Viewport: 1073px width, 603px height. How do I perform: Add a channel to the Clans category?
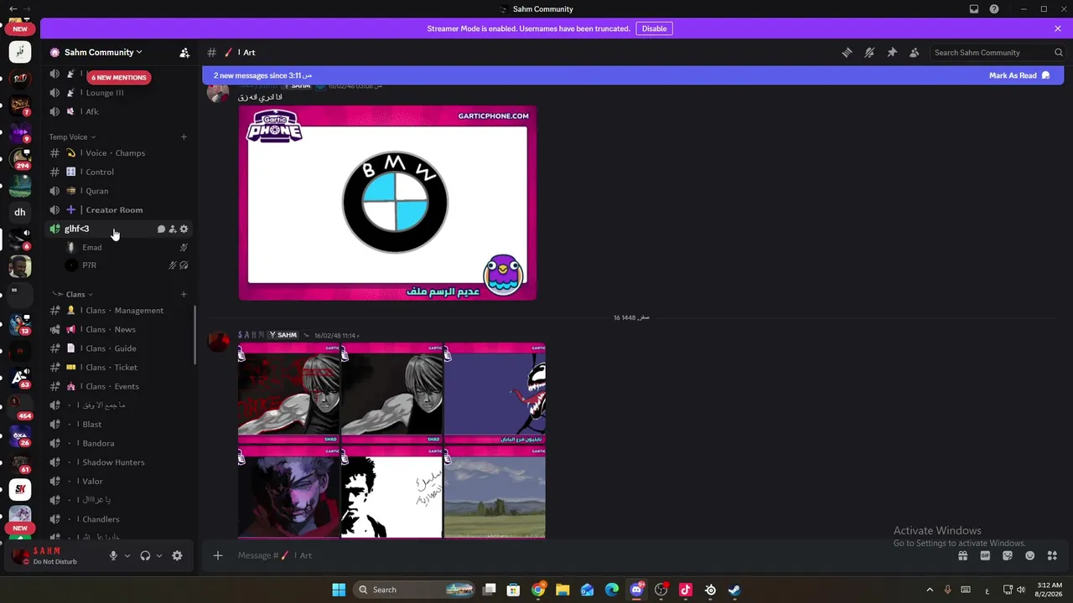tap(184, 294)
